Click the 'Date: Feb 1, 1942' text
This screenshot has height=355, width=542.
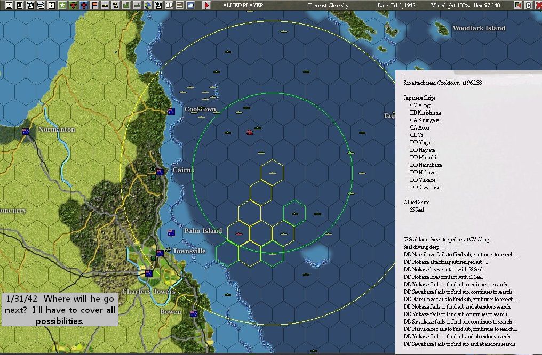pos(396,5)
